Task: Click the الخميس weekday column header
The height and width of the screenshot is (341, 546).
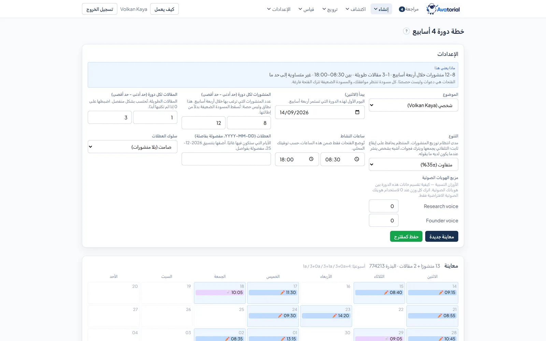Action: [273, 277]
